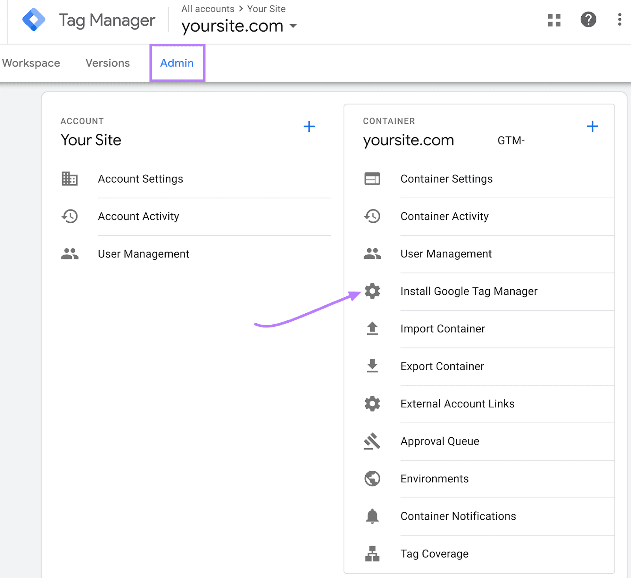Viewport: 631px width, 578px height.
Task: Expand the yoursite.com container dropdown
Action: [x=293, y=26]
